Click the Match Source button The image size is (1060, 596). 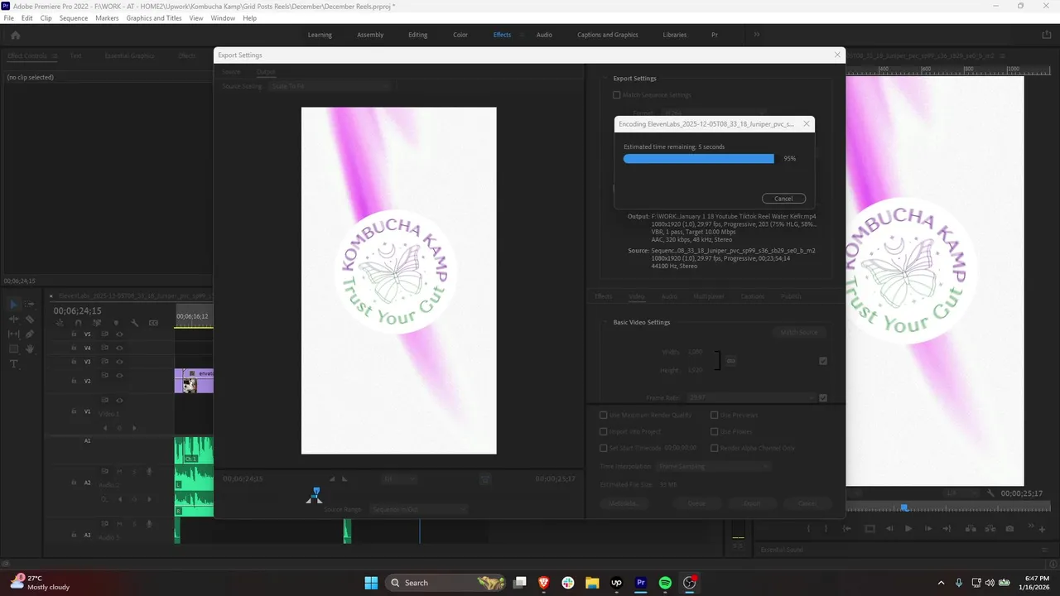coord(799,332)
